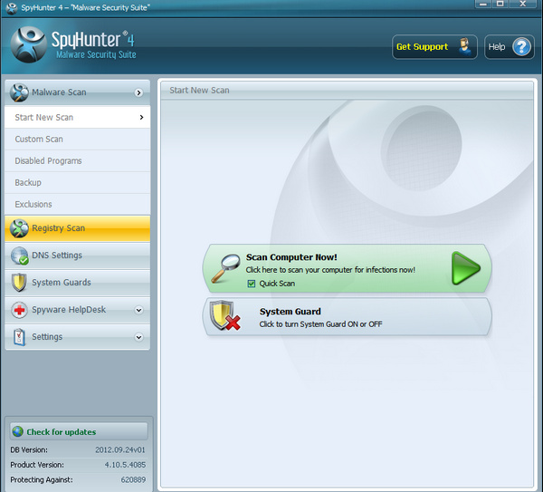
Task: Click the blue Help question mark icon
Action: [521, 47]
